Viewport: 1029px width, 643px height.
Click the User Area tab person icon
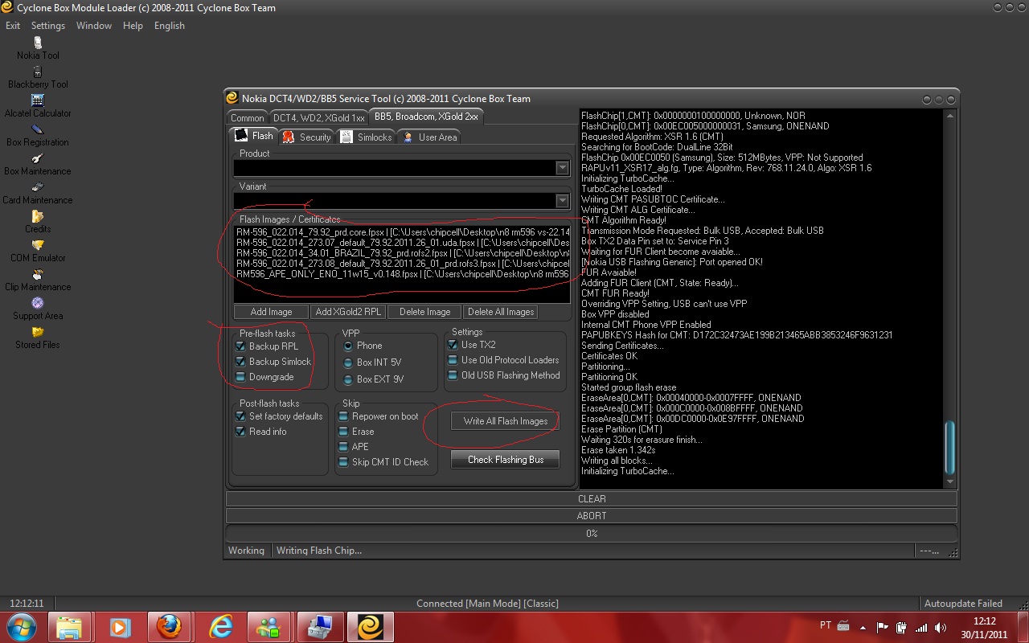pos(408,137)
